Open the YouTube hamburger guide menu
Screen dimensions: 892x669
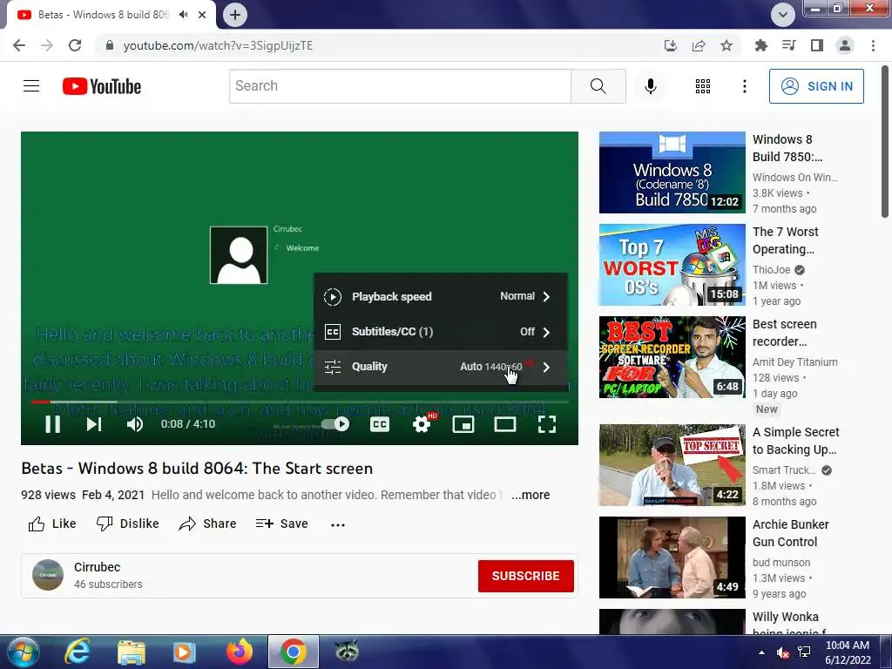point(31,86)
